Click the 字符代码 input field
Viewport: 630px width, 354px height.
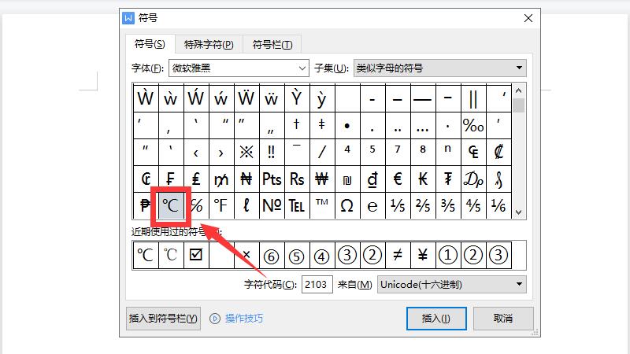(317, 284)
